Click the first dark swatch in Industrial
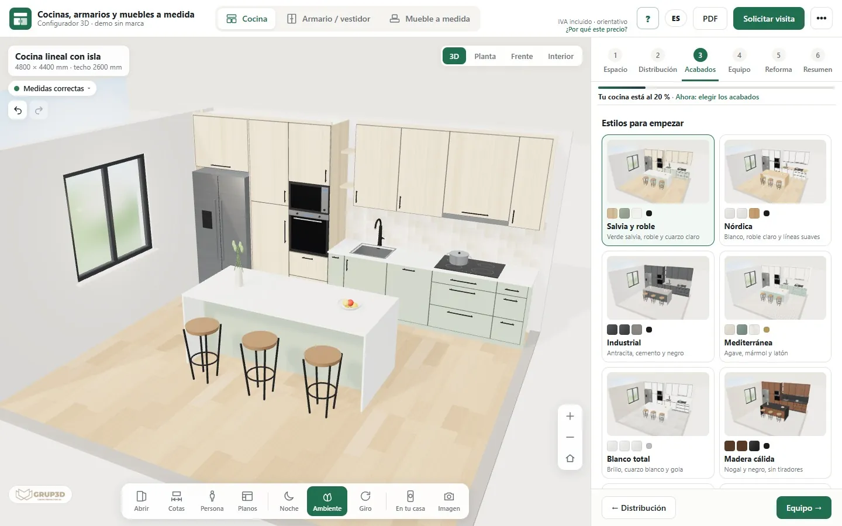This screenshot has width=842, height=526. pos(612,330)
